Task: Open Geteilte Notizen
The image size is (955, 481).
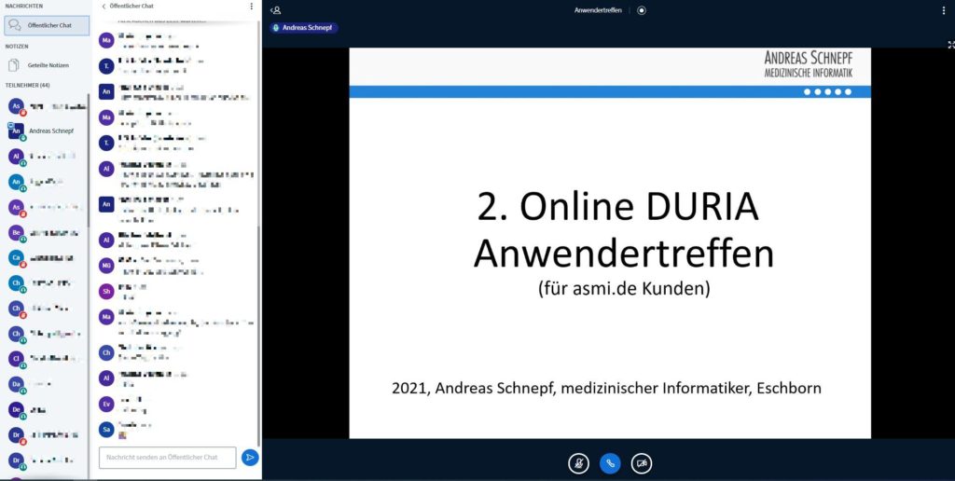Action: [x=47, y=65]
